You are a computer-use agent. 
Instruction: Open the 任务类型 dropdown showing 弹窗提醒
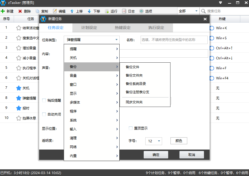pyautogui.click(x=92, y=40)
